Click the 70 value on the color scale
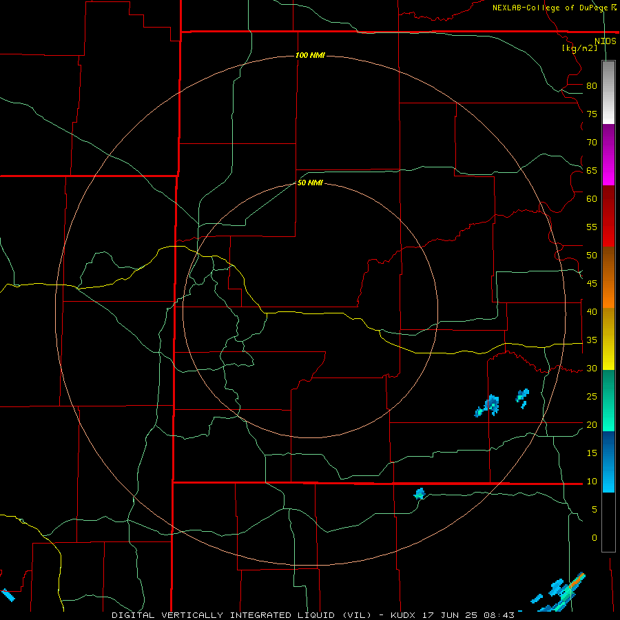620x620 pixels. (x=592, y=143)
